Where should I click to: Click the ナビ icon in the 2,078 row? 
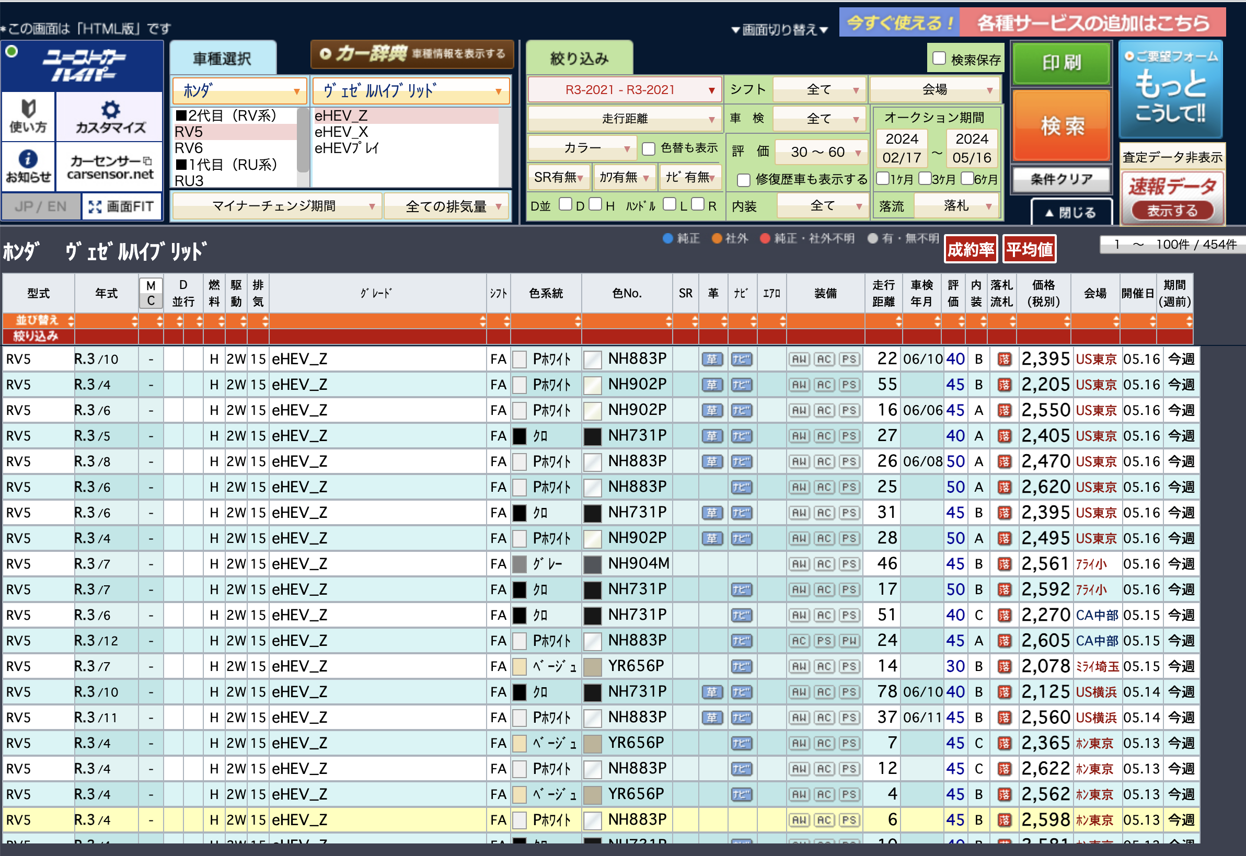741,667
